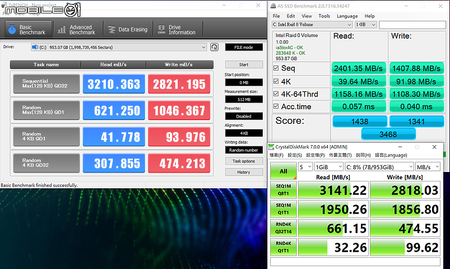The image size is (450, 269).
Task: Click the 474.213 write value
Action: click(179, 163)
